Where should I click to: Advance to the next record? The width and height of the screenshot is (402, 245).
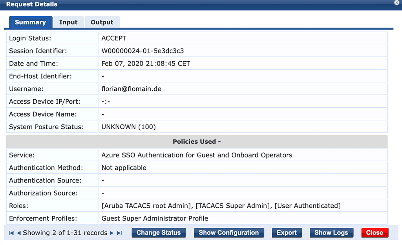[111, 232]
